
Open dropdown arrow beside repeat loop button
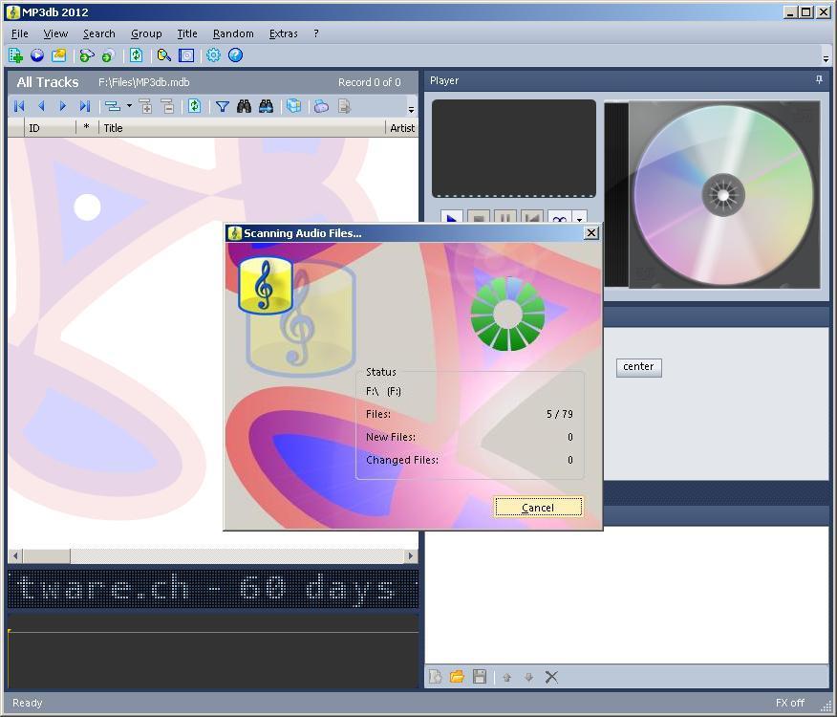pyautogui.click(x=579, y=217)
